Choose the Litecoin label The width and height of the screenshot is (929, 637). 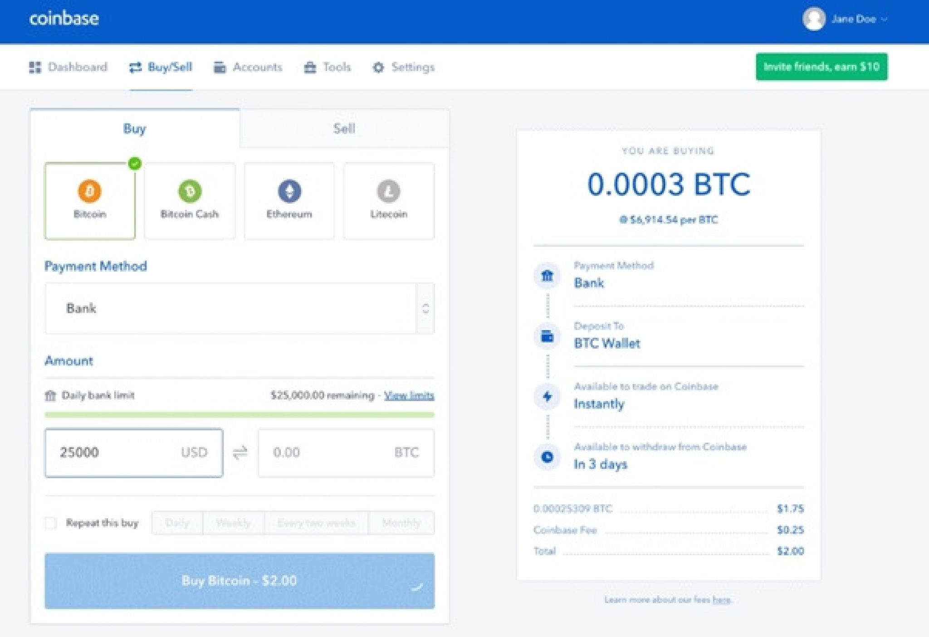[x=389, y=214]
